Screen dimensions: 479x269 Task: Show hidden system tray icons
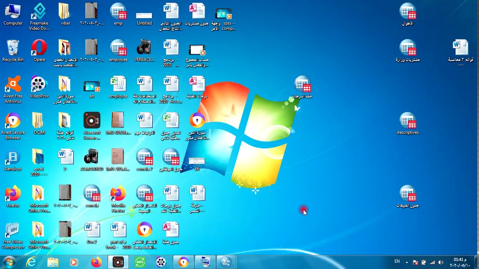[408, 262]
